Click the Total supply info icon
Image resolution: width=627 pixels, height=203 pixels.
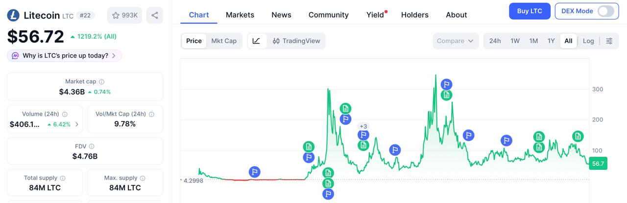[x=63, y=178]
